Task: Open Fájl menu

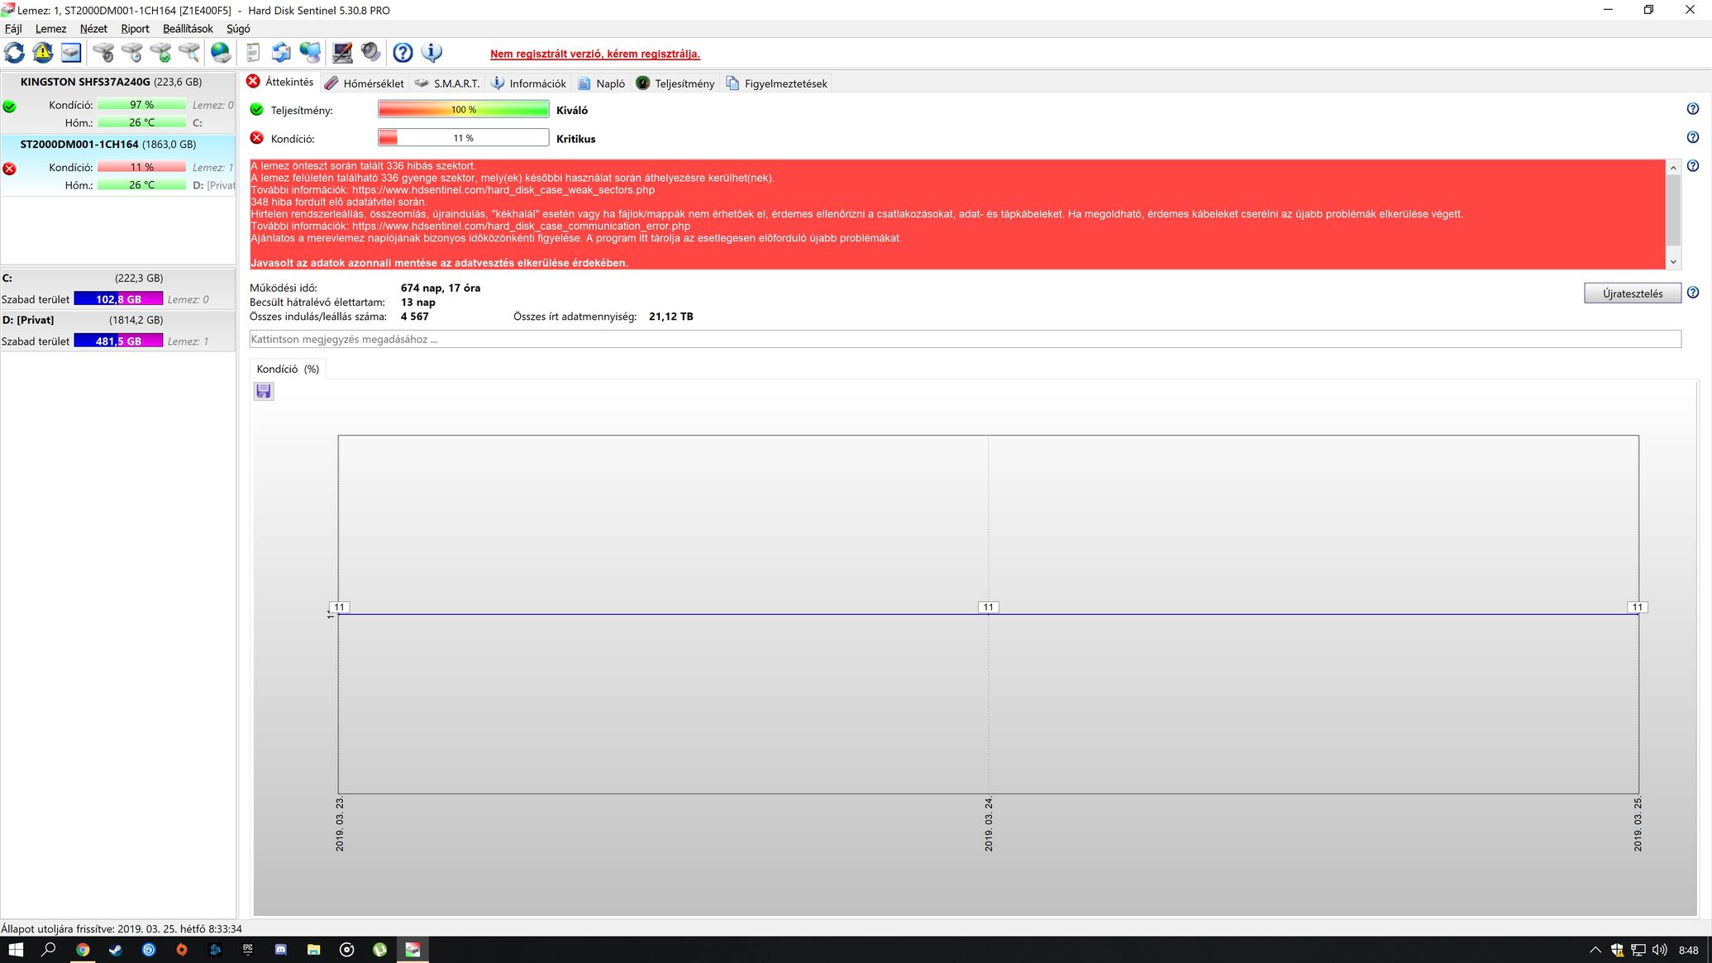Action: point(13,29)
